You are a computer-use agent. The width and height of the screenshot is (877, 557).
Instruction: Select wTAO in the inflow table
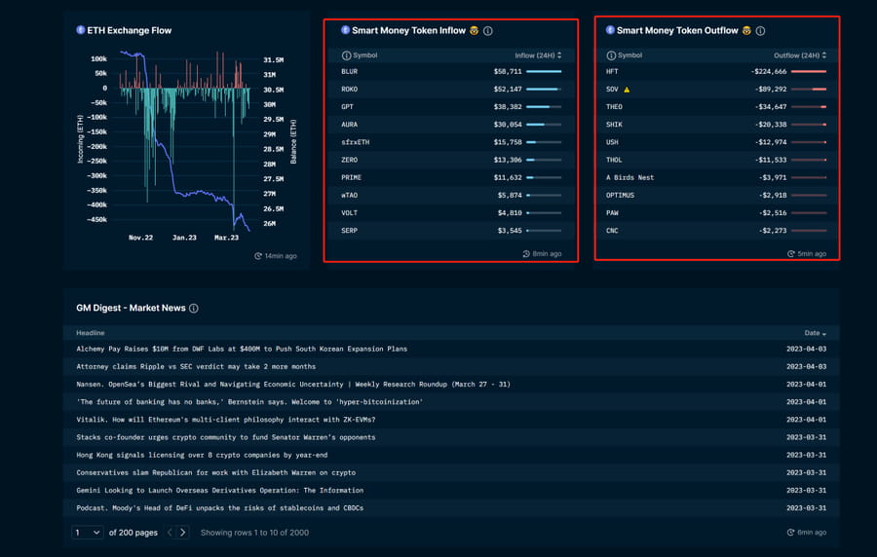[x=349, y=196]
